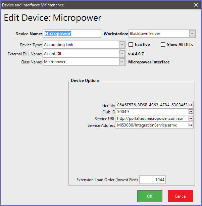Click the arrow icon beside Club ID field

pyautogui.click(x=191, y=112)
